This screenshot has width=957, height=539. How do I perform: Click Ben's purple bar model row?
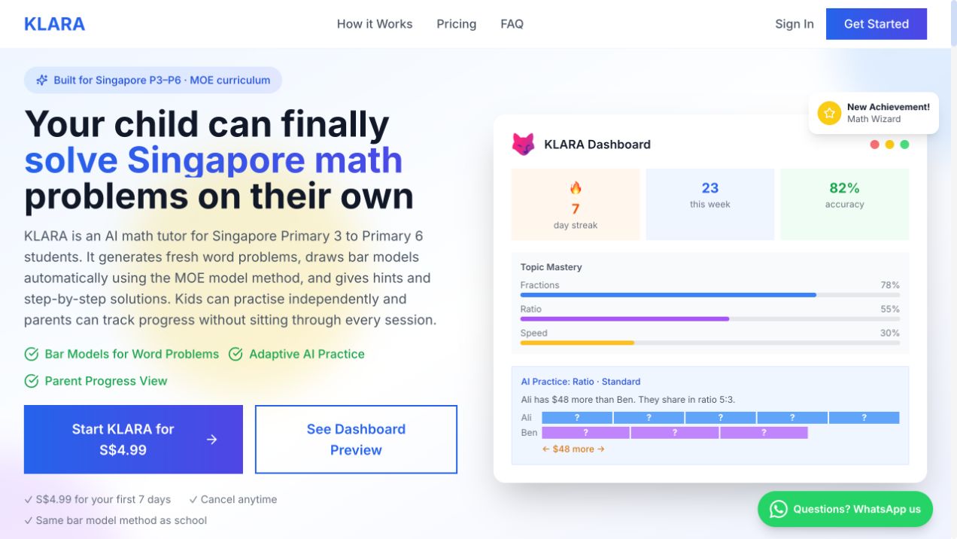point(675,433)
